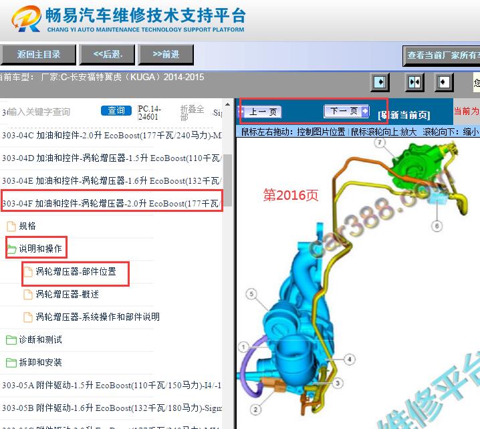Open 查看当前厂家所有 button
The image size is (480, 429).
(x=441, y=55)
